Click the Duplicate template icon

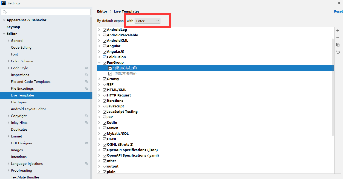(x=338, y=45)
